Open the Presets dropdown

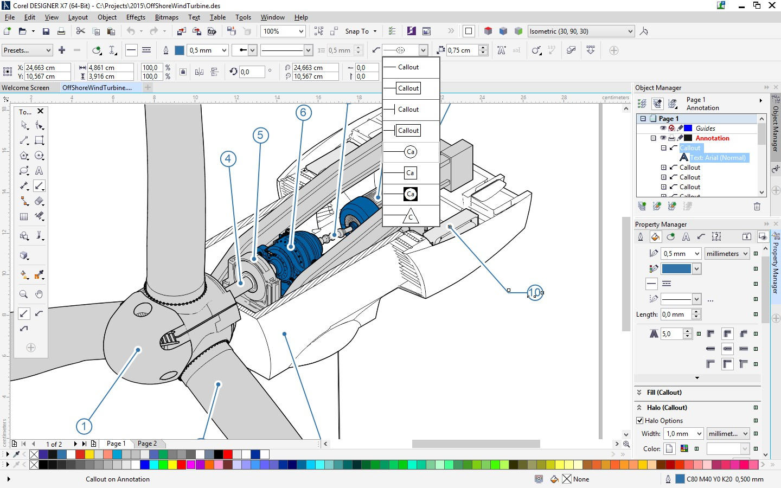(x=27, y=50)
